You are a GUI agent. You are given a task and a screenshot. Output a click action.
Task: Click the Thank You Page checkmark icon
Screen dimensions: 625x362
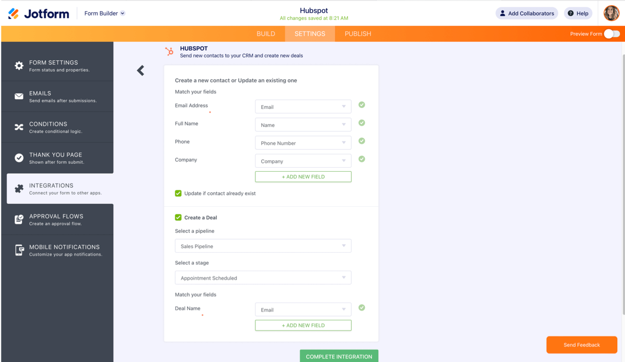click(19, 158)
